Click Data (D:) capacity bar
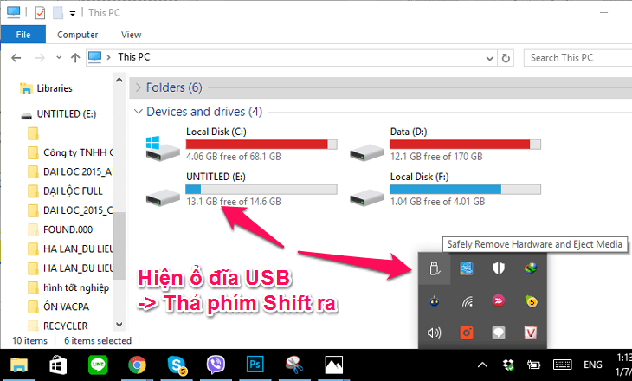Screen dimensions: 632x381 pyautogui.click(x=465, y=145)
